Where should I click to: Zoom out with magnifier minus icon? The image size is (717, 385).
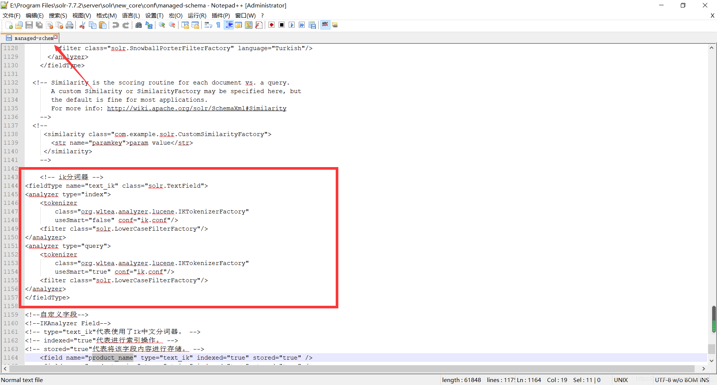click(x=172, y=25)
